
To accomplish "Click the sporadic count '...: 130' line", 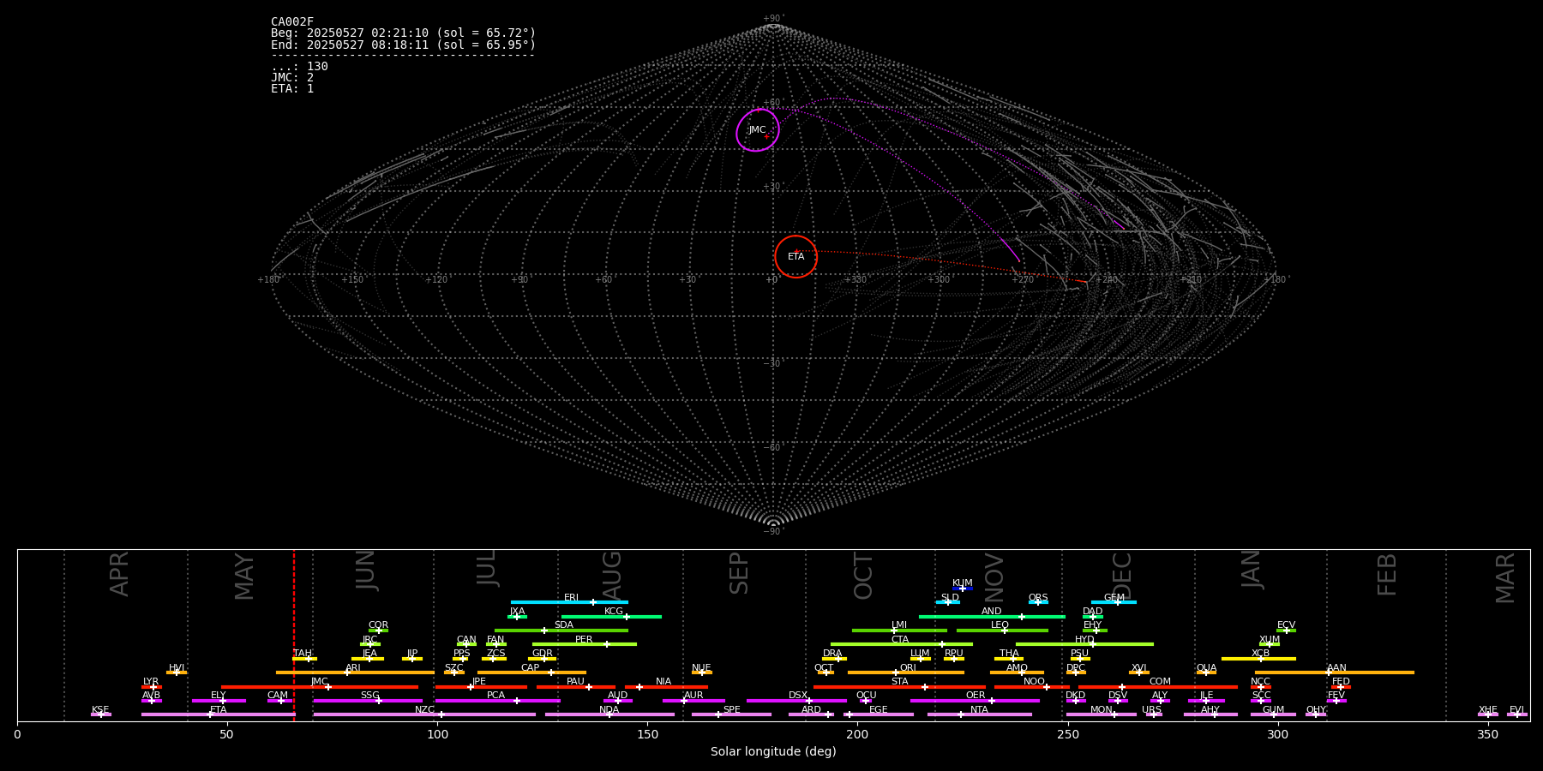I will pyautogui.click(x=299, y=67).
